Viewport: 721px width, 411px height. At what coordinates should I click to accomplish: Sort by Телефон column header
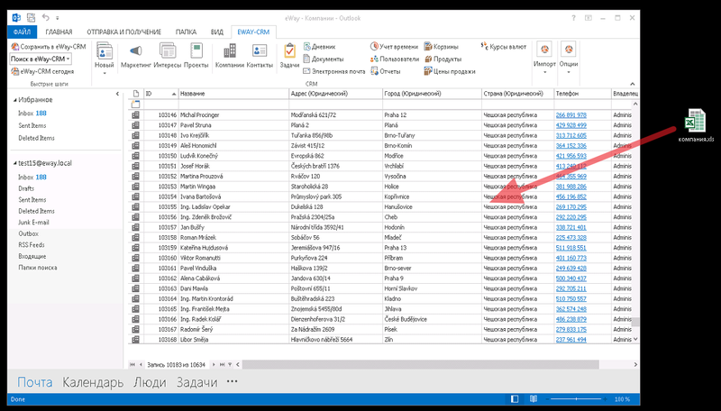582,94
